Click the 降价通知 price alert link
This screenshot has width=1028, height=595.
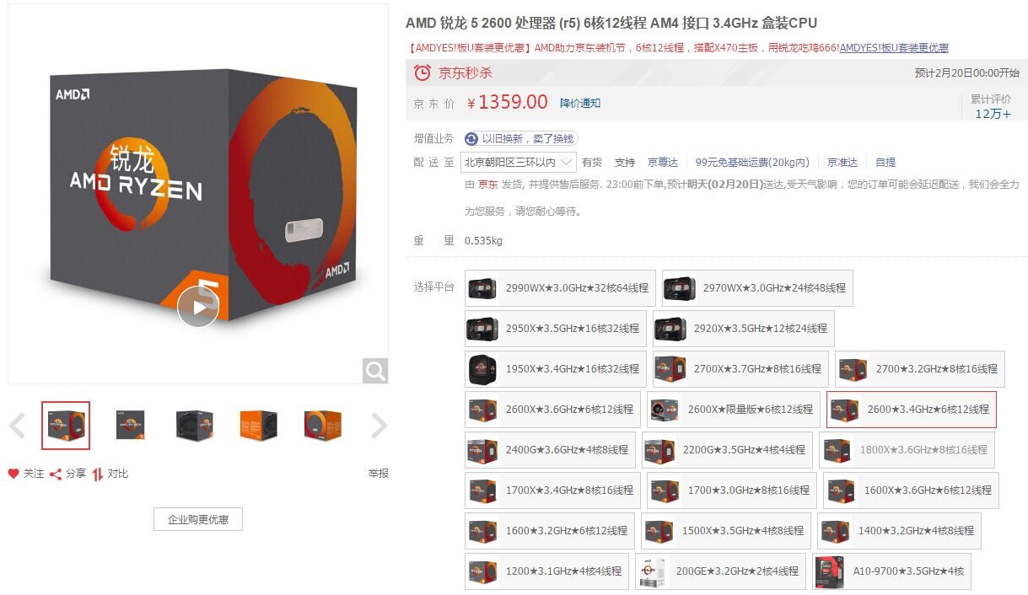pos(580,103)
